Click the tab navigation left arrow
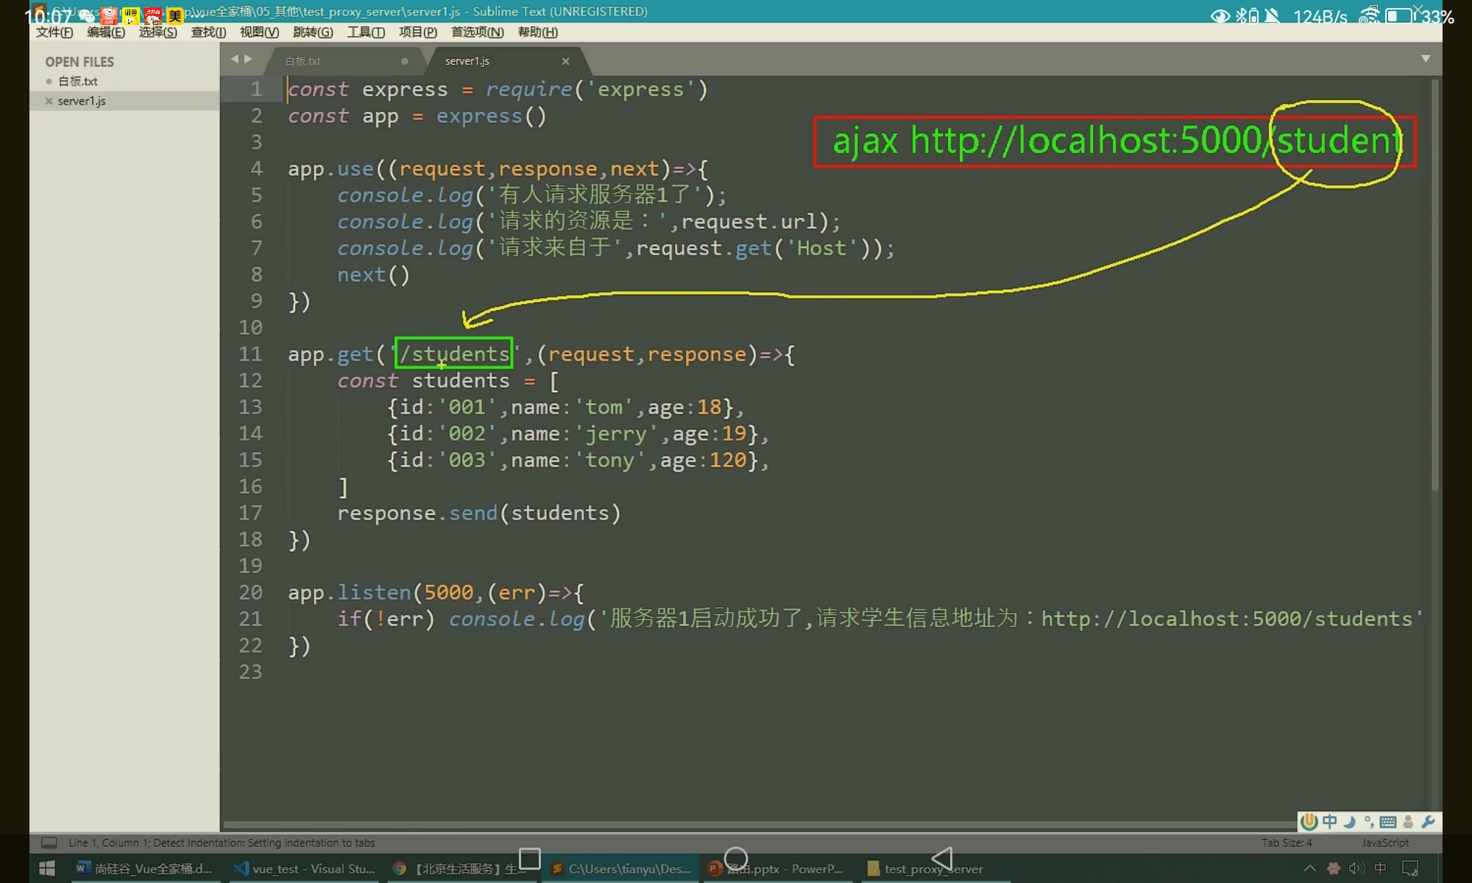Viewport: 1472px width, 883px height. (234, 59)
